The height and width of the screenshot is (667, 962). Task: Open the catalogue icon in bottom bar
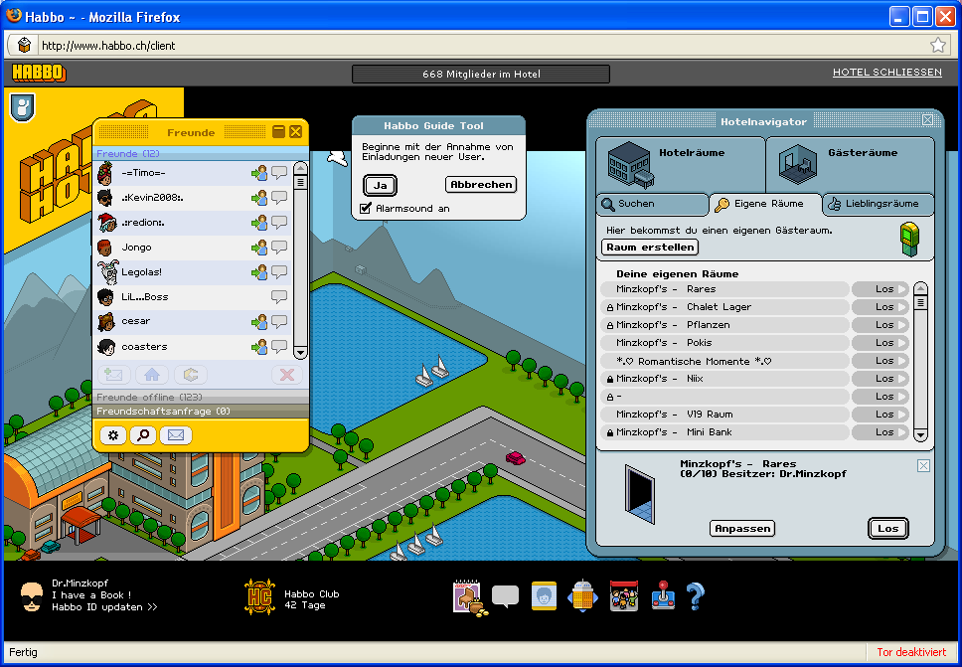[469, 597]
